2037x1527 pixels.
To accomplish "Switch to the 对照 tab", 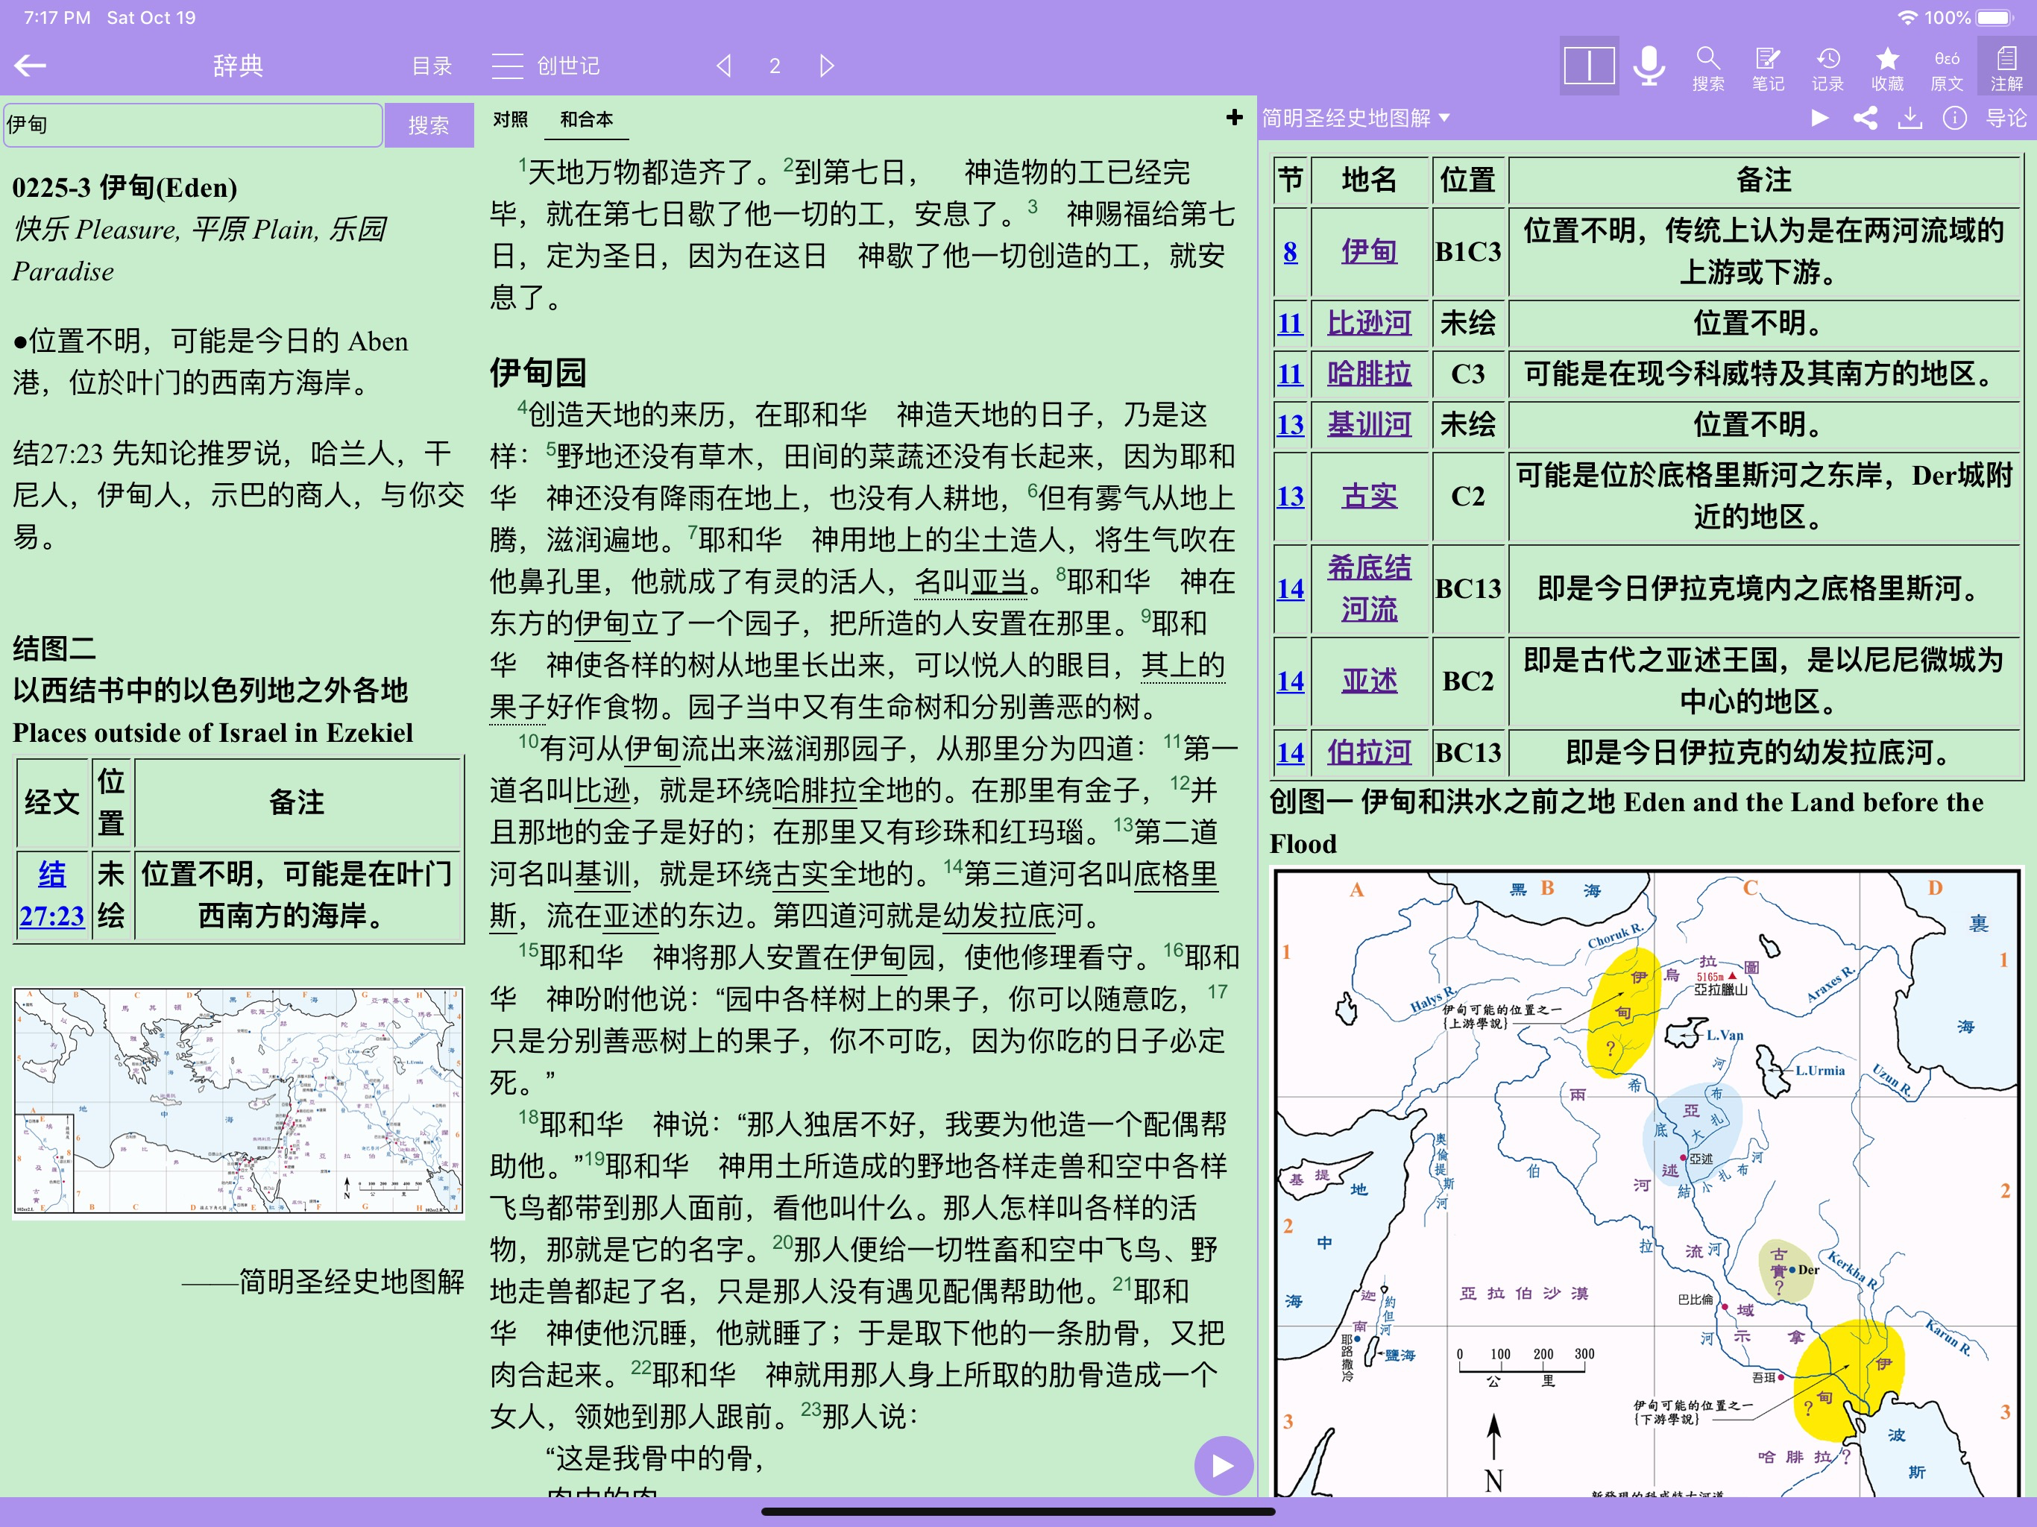I will pos(510,119).
